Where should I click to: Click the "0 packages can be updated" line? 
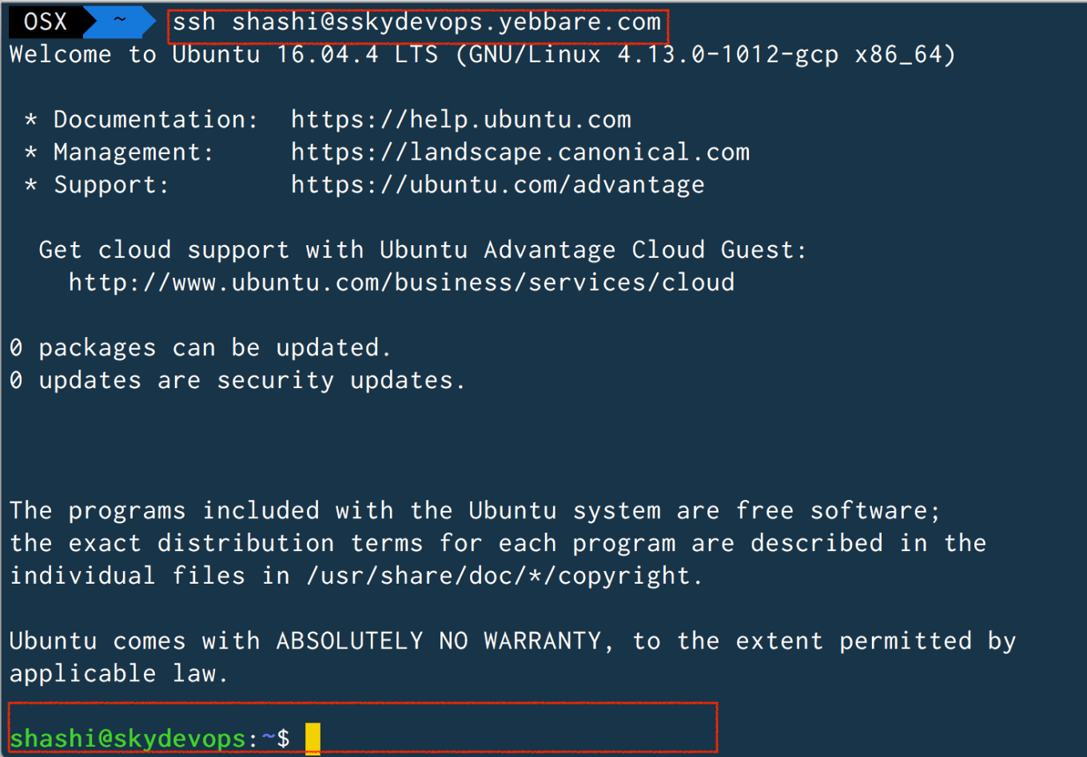point(200,348)
